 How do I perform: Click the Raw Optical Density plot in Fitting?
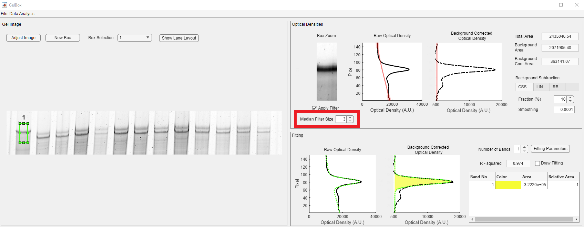pos(342,184)
